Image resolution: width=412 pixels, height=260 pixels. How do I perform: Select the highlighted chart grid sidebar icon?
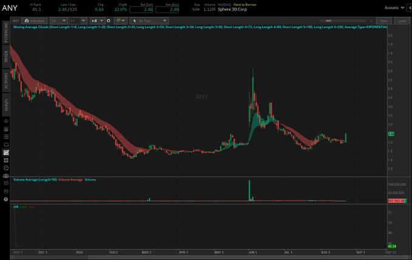pos(6,153)
